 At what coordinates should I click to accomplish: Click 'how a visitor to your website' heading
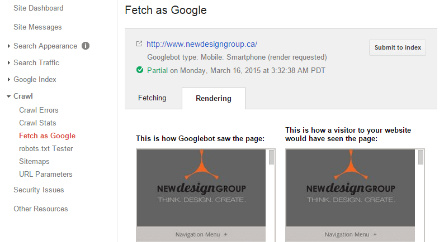pyautogui.click(x=348, y=134)
